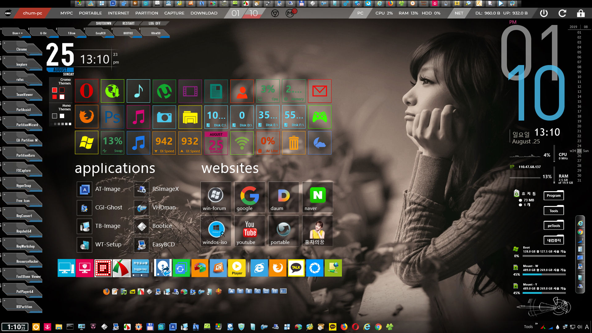Open the youtube website tile
Screen dimensions: 592x333
pos(249,231)
